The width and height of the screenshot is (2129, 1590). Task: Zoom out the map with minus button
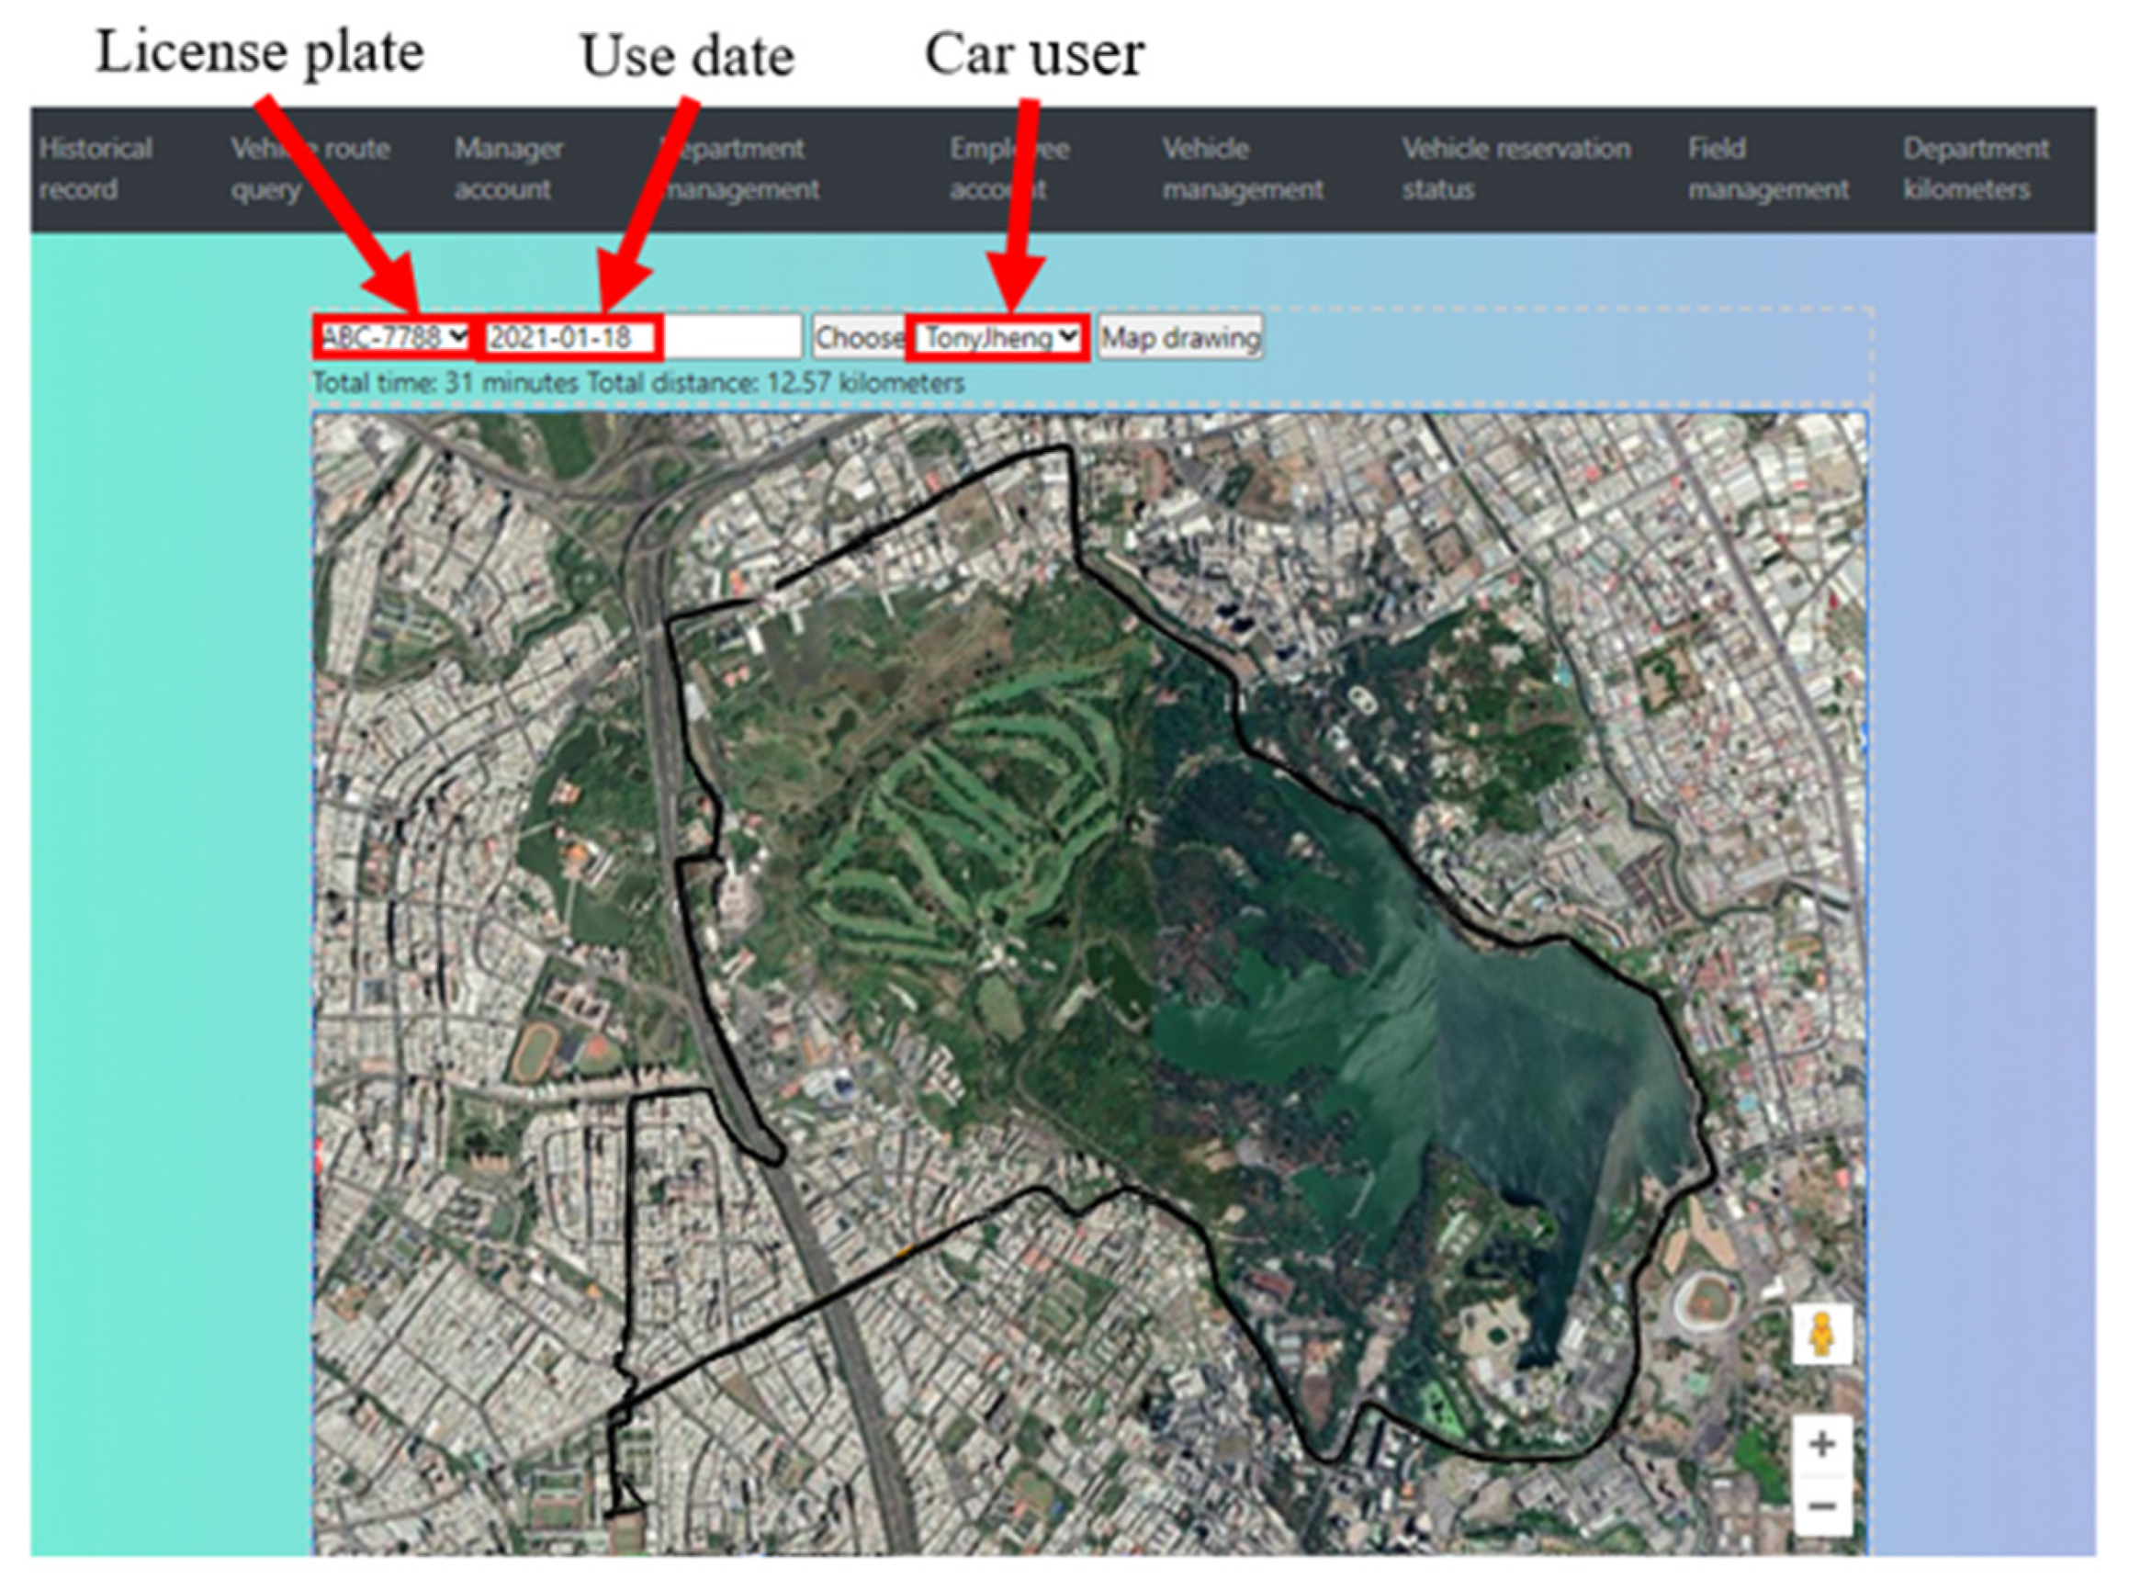tap(1821, 1505)
